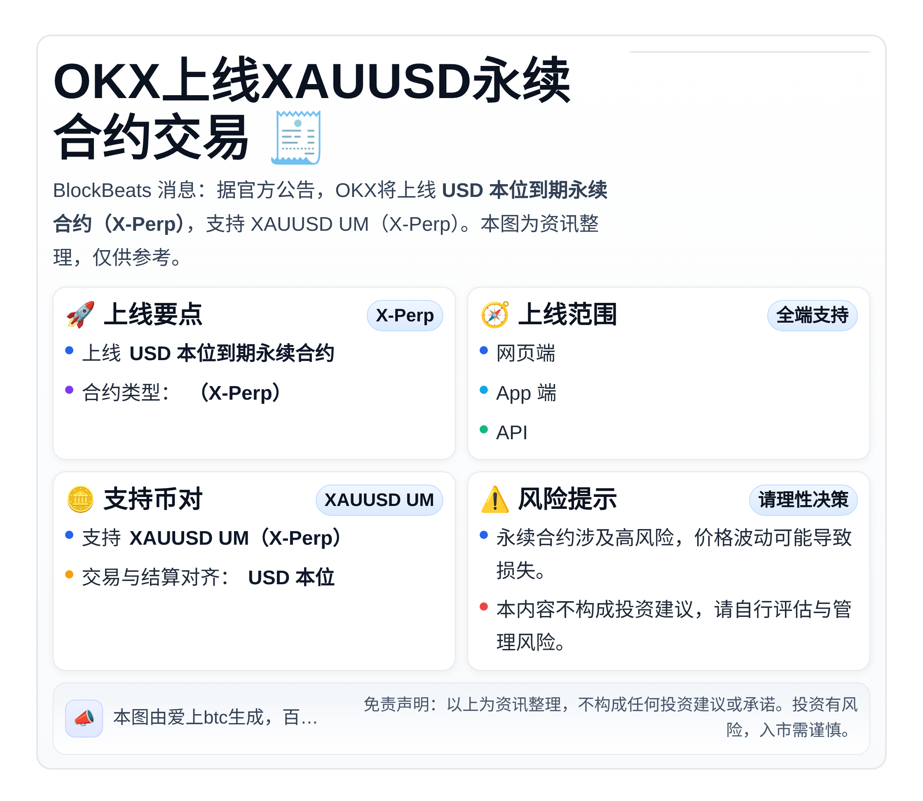Image resolution: width=923 pixels, height=801 pixels.
Task: Click the warning triangle icon next to 风险提示
Action: (495, 499)
